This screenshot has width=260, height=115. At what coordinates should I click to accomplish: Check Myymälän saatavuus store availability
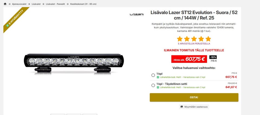pos(194,107)
